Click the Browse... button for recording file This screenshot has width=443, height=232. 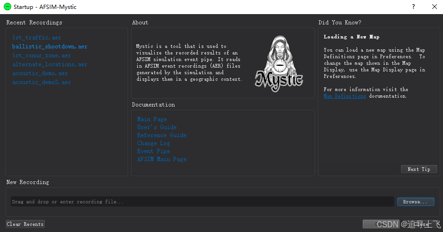click(x=416, y=202)
